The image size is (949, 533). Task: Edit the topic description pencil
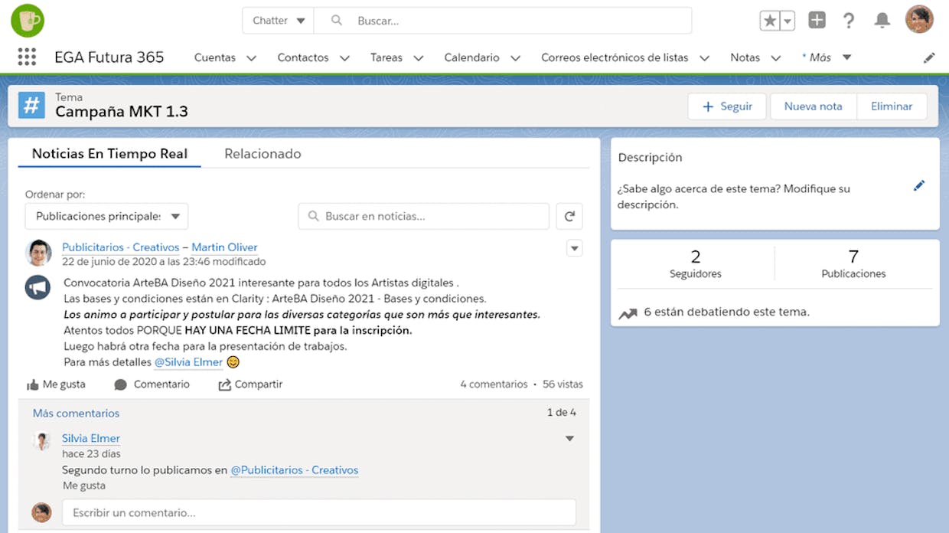point(919,185)
